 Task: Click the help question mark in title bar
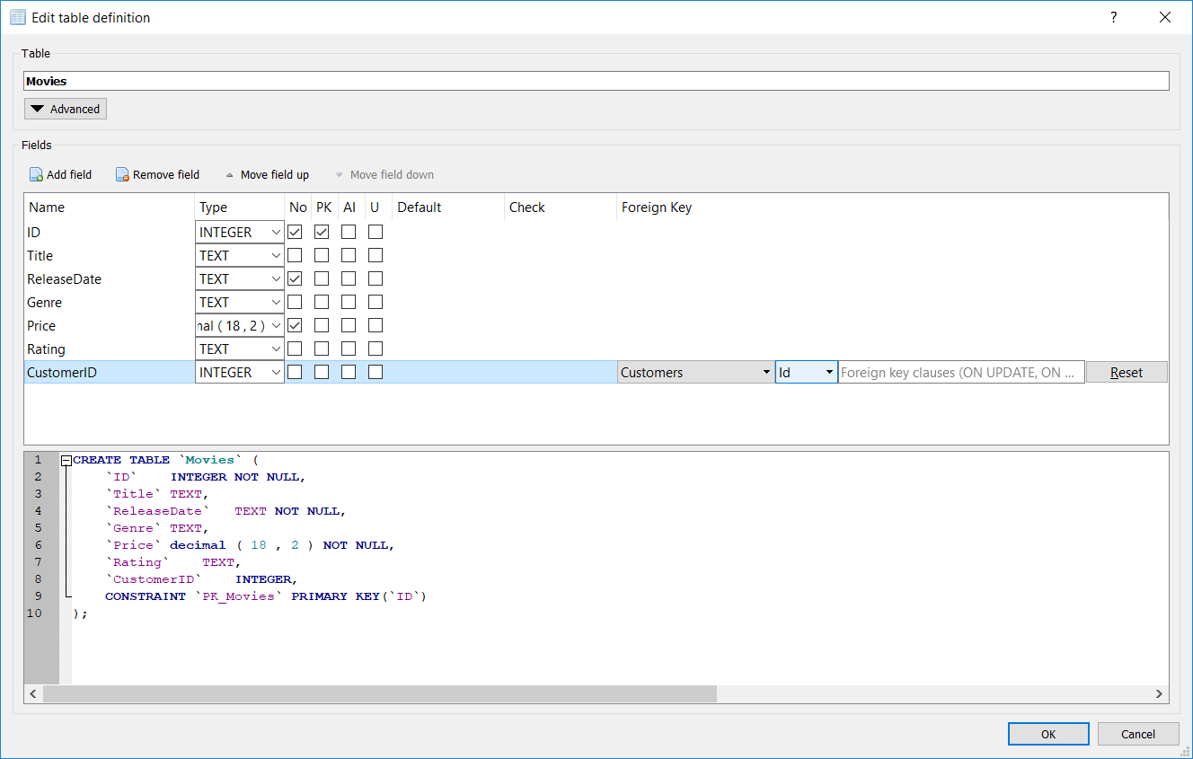1113,17
